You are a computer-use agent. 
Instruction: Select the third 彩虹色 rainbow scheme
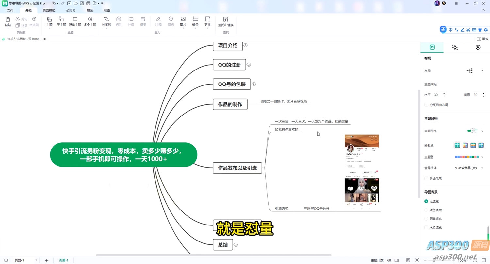point(473,145)
